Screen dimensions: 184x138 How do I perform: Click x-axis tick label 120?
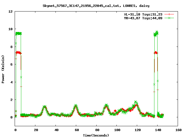pyautogui.click(x=138, y=130)
